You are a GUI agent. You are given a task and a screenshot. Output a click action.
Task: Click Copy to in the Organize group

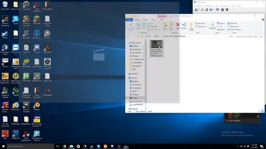coord(171,26)
